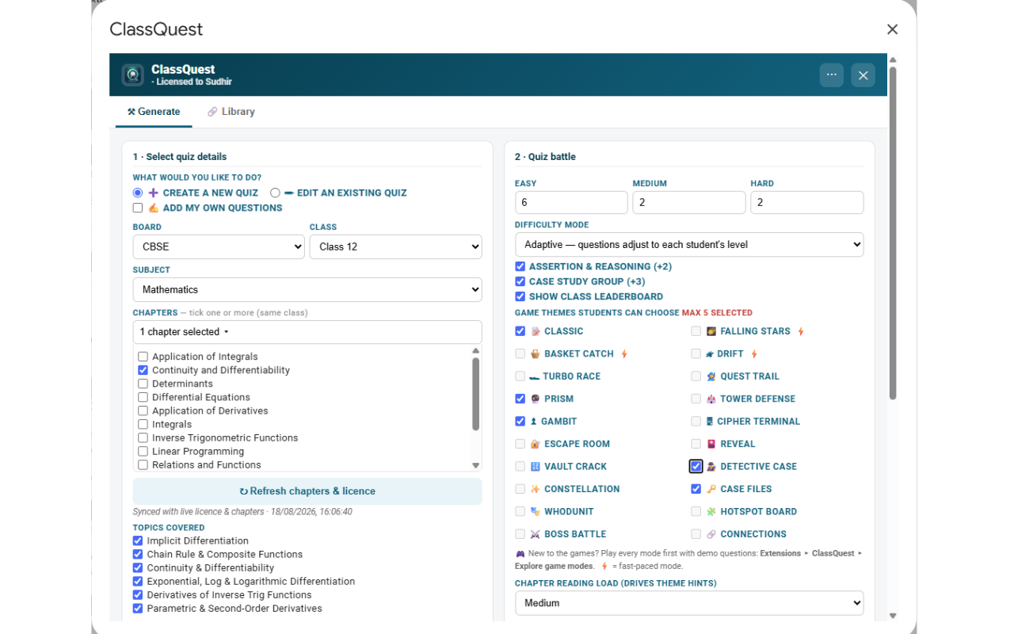Expand the '1 chapter selected' dropdown
The height and width of the screenshot is (634, 1014).
pyautogui.click(x=307, y=332)
